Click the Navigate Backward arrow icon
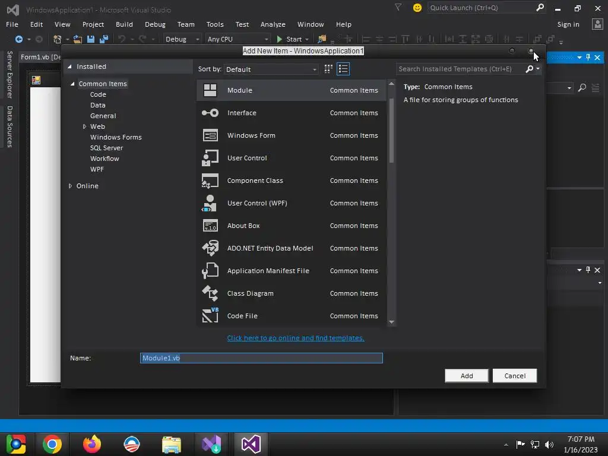 tap(18, 39)
